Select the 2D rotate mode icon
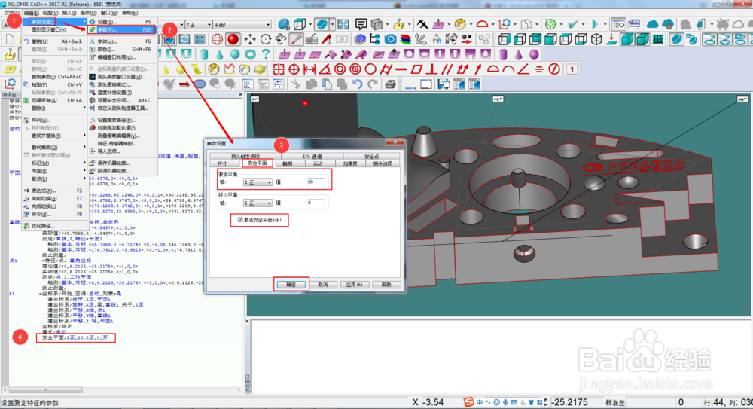Screen dimensions: 753x409 pyautogui.click(x=266, y=39)
